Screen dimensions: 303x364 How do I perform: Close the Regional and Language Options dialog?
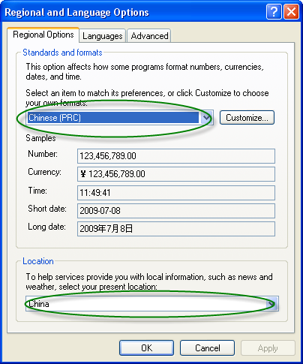pos(291,11)
